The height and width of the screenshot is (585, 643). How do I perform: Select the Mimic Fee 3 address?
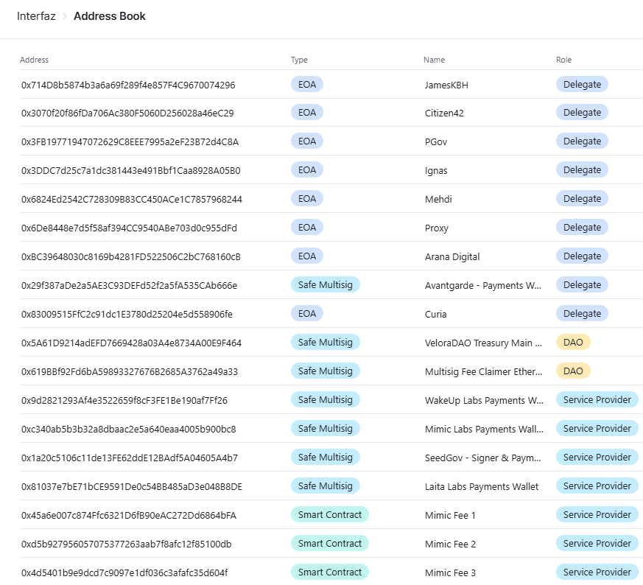point(128,573)
